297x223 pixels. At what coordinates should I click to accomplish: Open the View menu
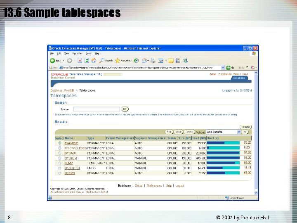(67, 53)
